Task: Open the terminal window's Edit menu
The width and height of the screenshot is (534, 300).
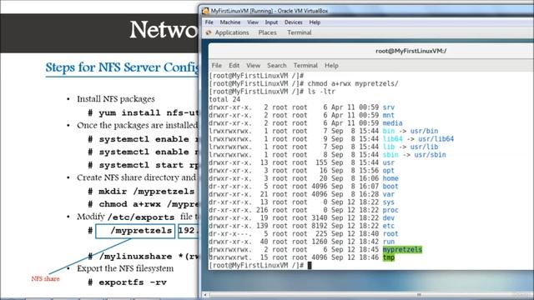Action: coord(234,65)
